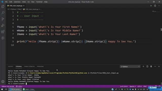Click line number 9 in gutter
162x91 pixels.
point(13,41)
